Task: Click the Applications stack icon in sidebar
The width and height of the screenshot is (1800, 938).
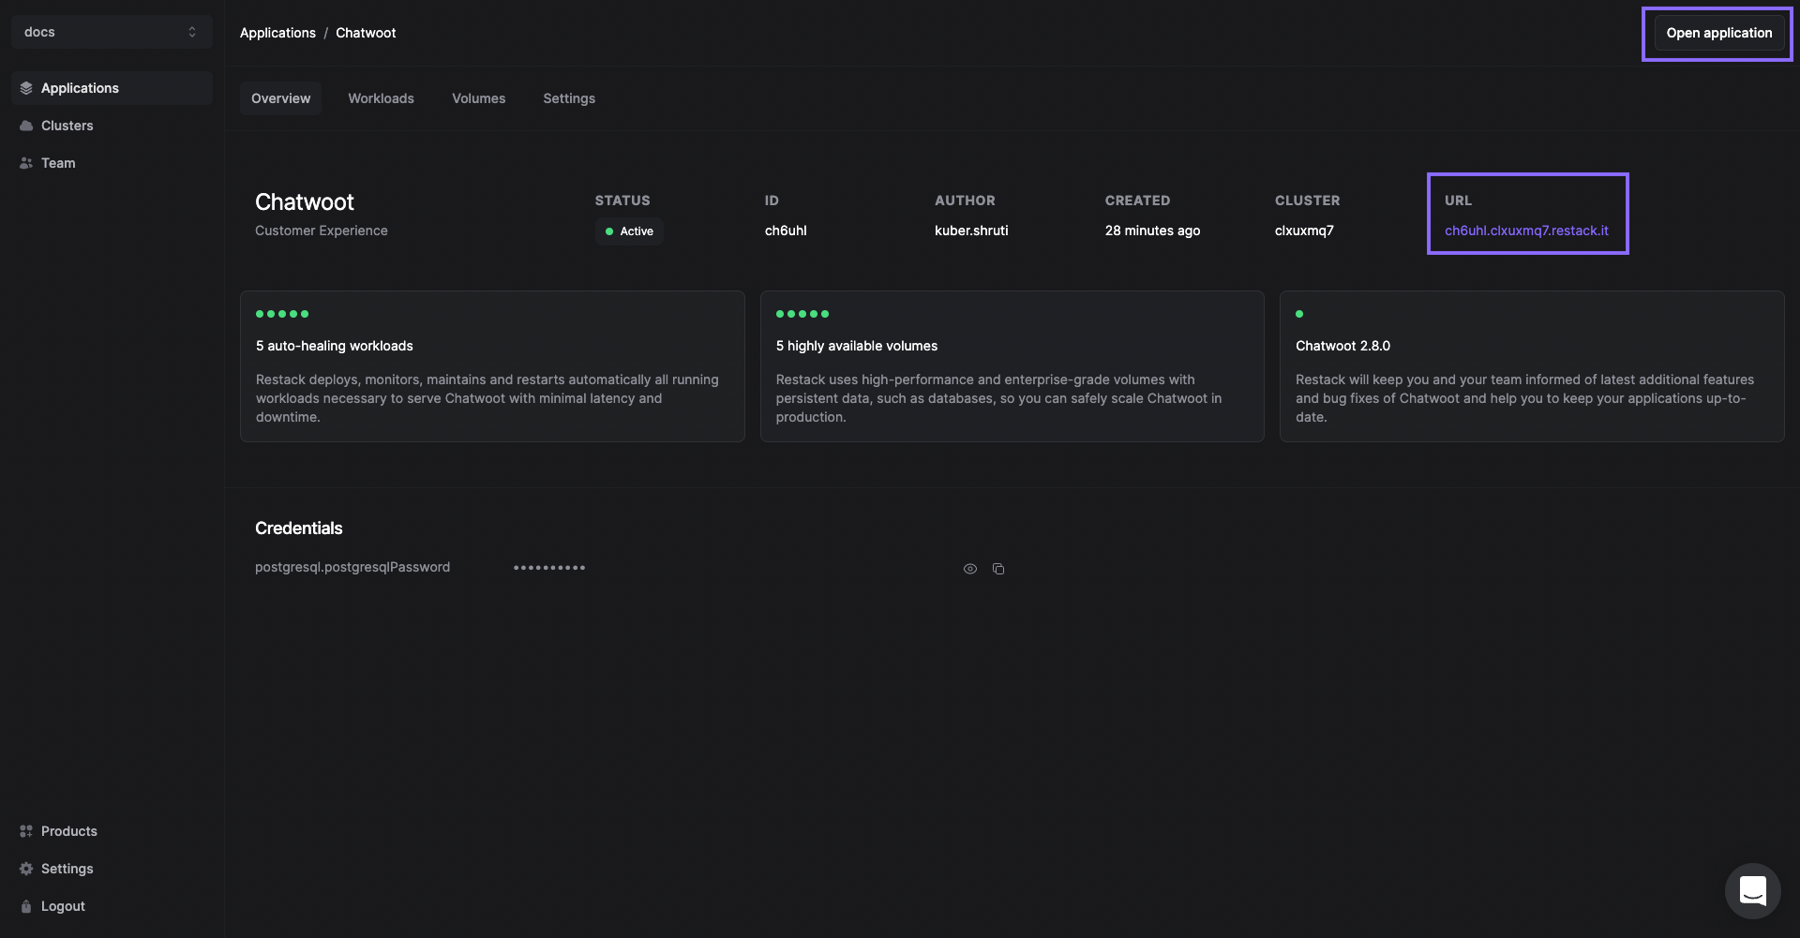Action: (26, 88)
